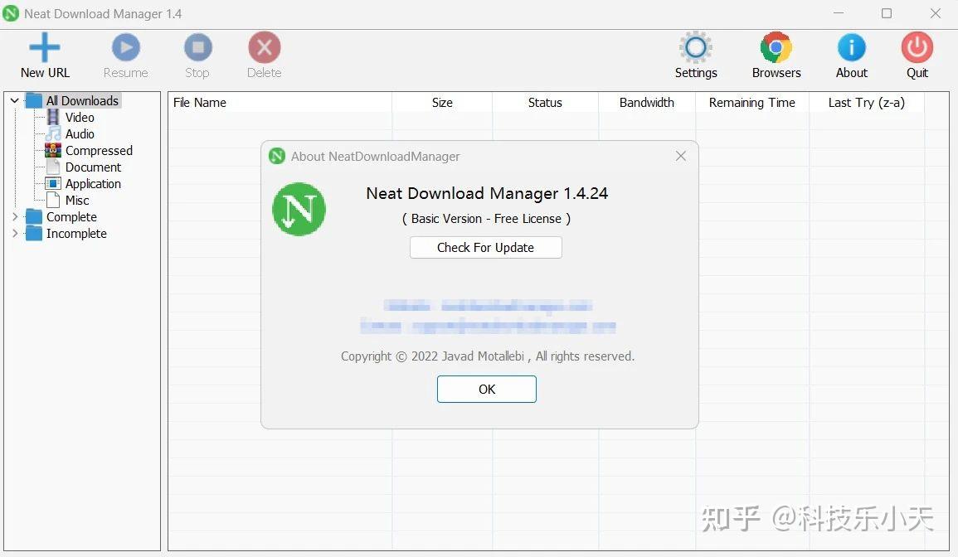This screenshot has width=958, height=557.
Task: Click the Incomplete folder icon
Action: pyautogui.click(x=34, y=233)
